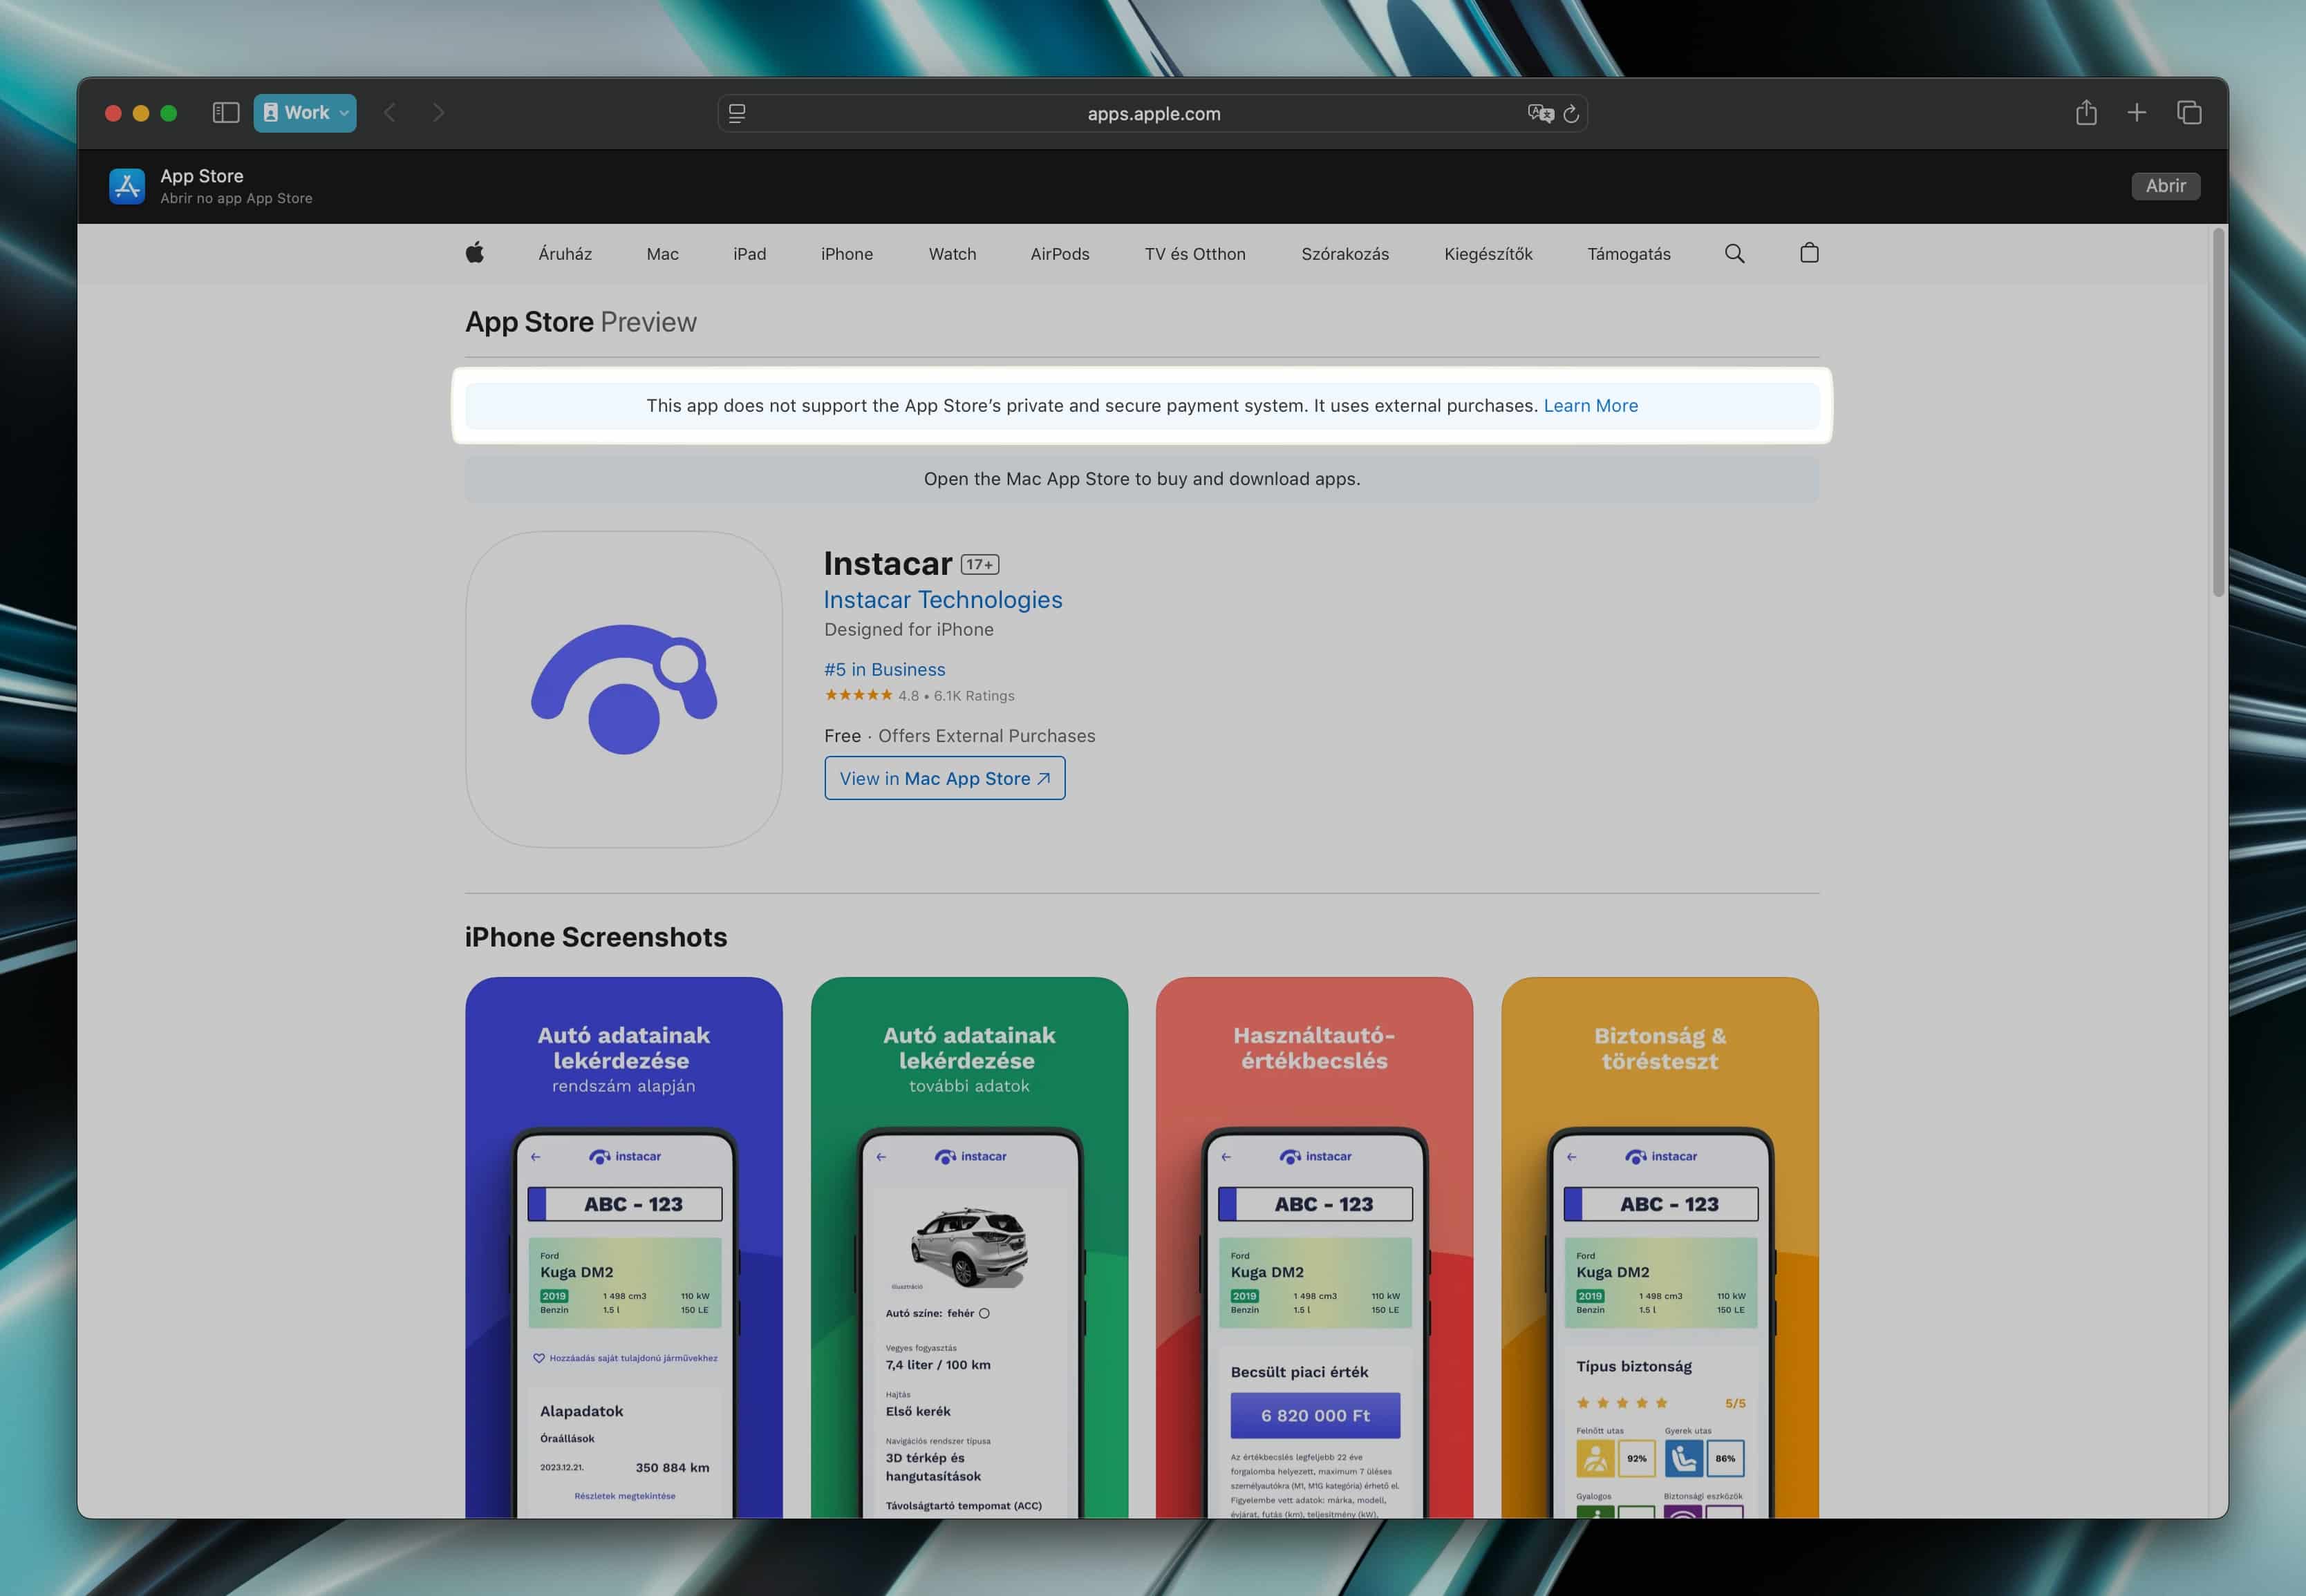Click the iPhone Screenshots heading
The height and width of the screenshot is (1596, 2306).
point(595,936)
